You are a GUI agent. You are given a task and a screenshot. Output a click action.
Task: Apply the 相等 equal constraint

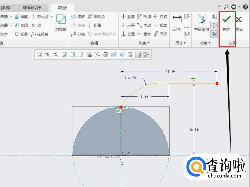[160, 25]
